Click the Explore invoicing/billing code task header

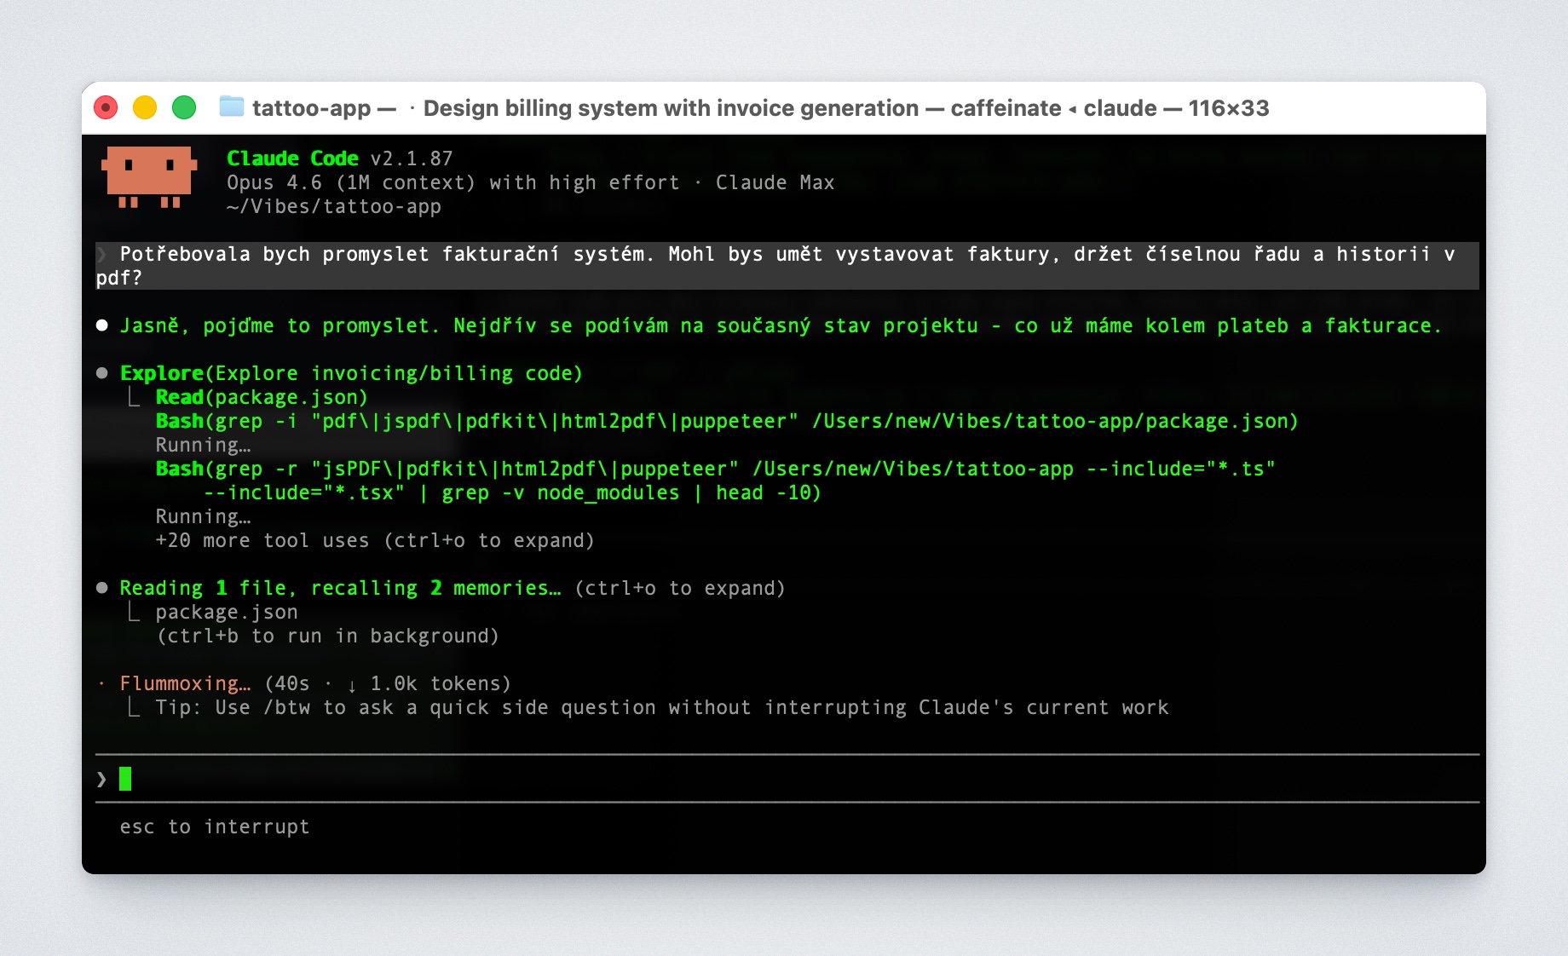pos(351,373)
